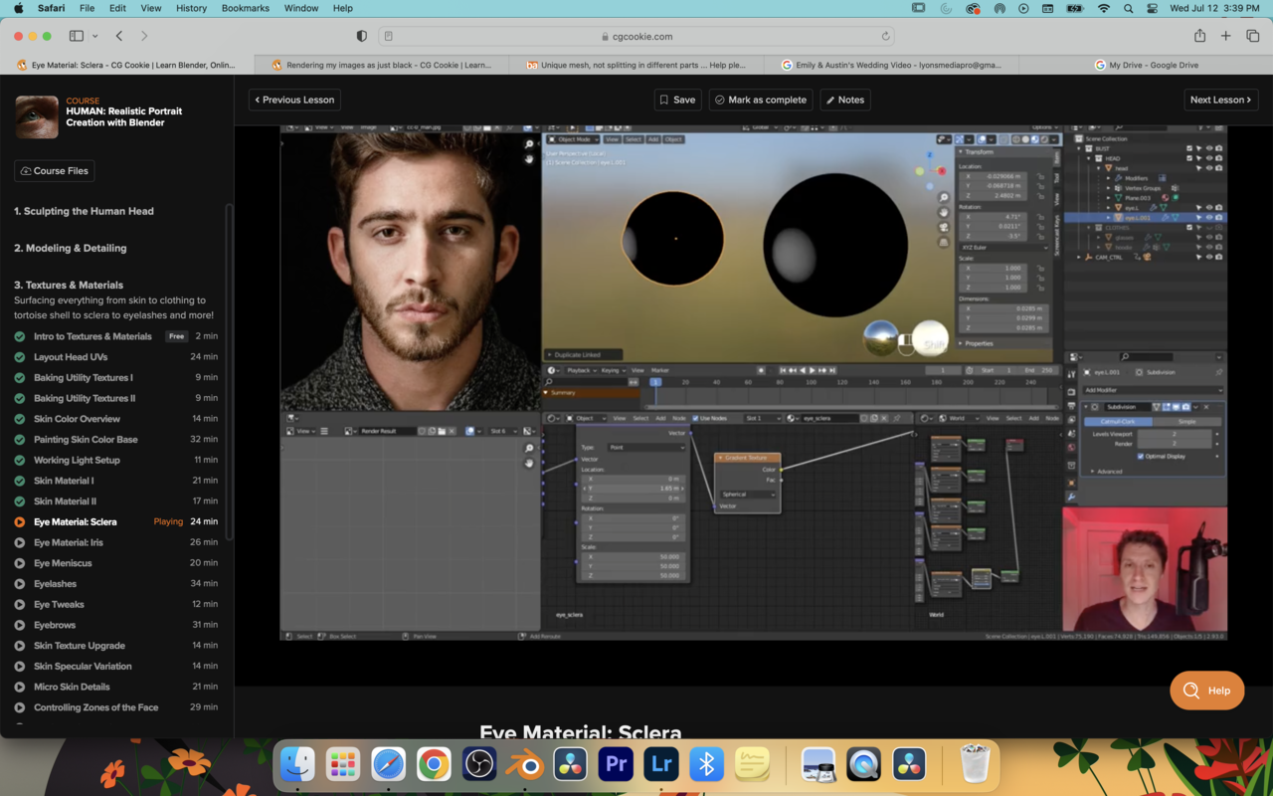Toggle the completion check beside Layout Head UVs

pyautogui.click(x=20, y=357)
